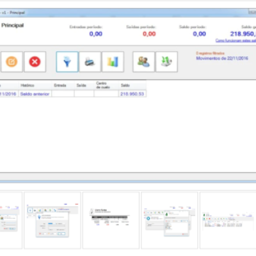
Task: Open thumbnail showing the printed report
Action: [x=111, y=220]
